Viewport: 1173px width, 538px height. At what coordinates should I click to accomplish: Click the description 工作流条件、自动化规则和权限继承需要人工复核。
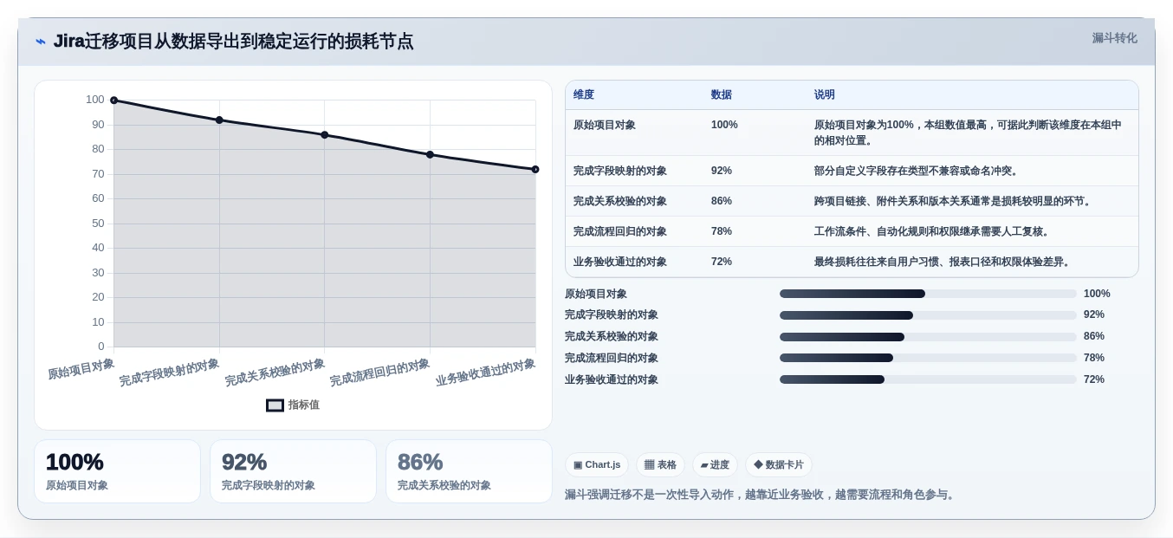[934, 231]
